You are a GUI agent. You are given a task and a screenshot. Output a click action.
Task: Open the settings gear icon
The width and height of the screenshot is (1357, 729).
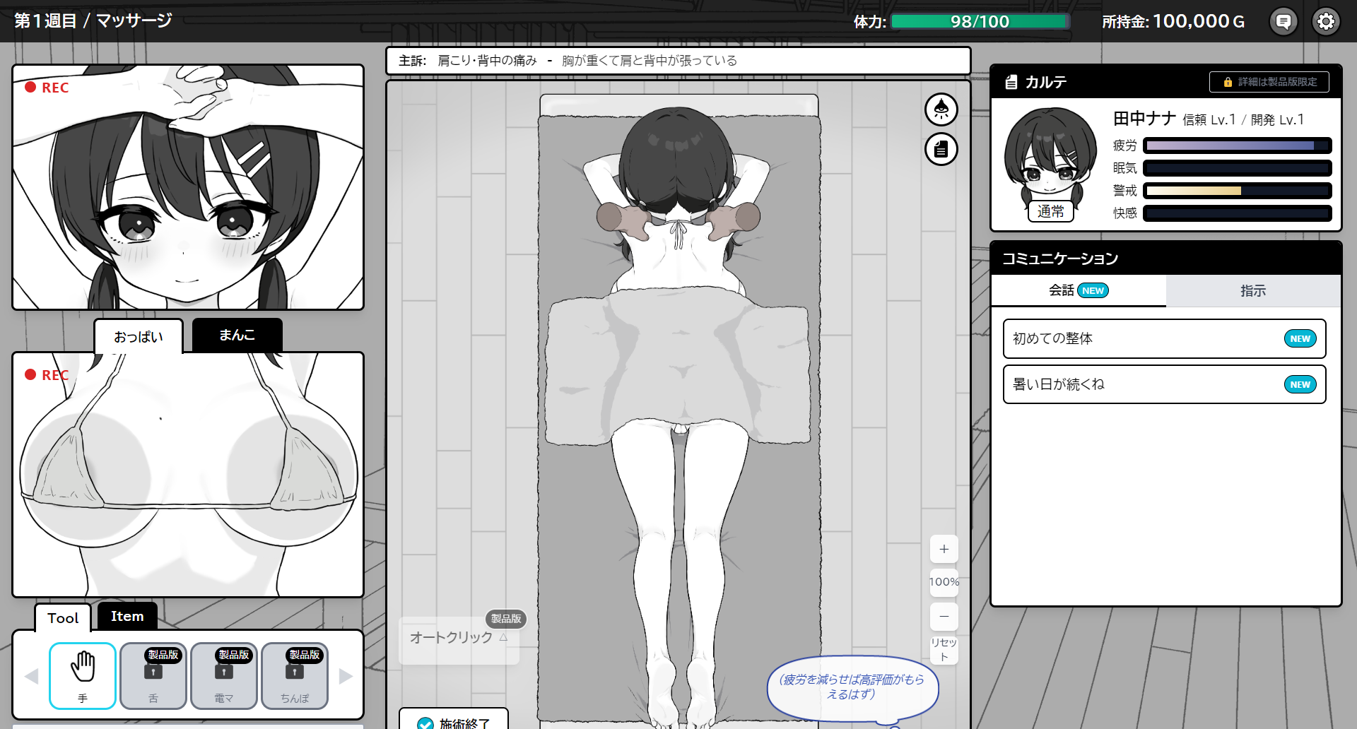(x=1326, y=22)
